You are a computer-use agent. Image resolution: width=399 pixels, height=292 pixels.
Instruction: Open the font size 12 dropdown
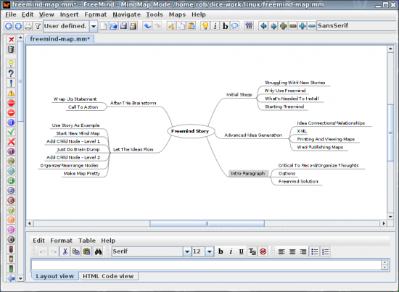pos(209,251)
